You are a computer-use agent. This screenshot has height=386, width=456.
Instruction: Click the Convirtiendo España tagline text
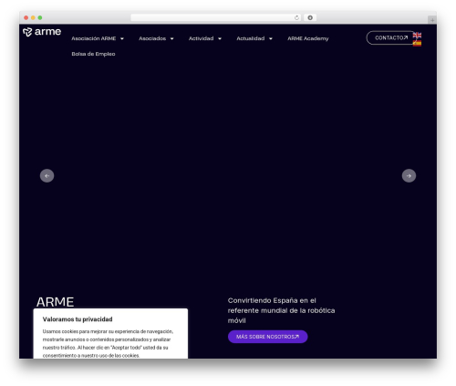click(x=281, y=310)
